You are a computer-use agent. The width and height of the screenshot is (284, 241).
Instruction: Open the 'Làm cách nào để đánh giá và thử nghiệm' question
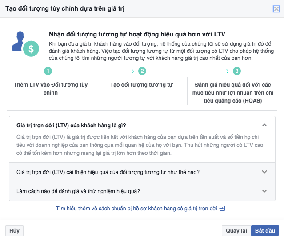[79, 191]
